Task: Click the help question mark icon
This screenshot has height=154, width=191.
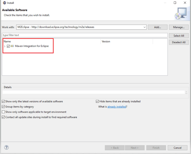Action: point(7,147)
